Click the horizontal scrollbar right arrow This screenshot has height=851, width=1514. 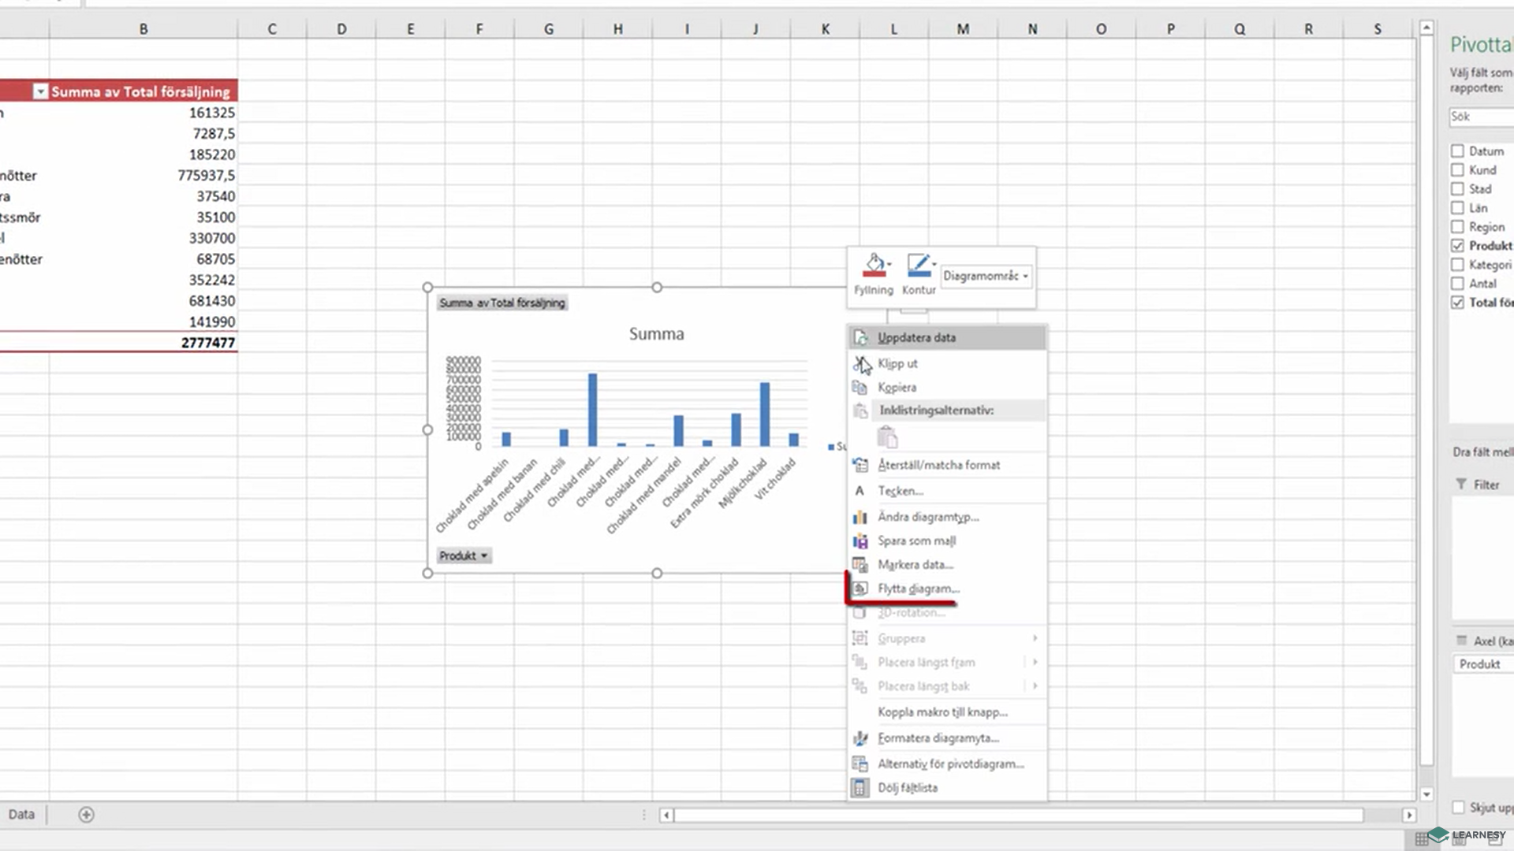point(1409,815)
